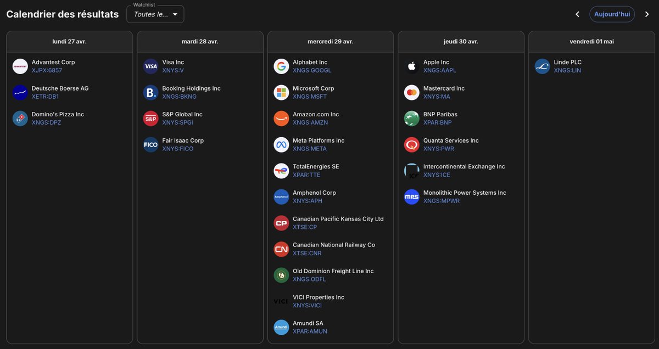Click the Amazon.com Inc name
The height and width of the screenshot is (349, 659).
point(316,115)
